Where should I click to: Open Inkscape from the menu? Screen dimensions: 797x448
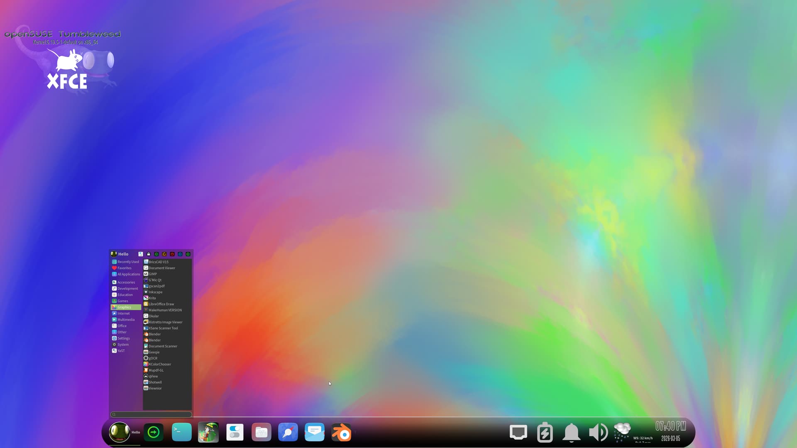pos(155,292)
